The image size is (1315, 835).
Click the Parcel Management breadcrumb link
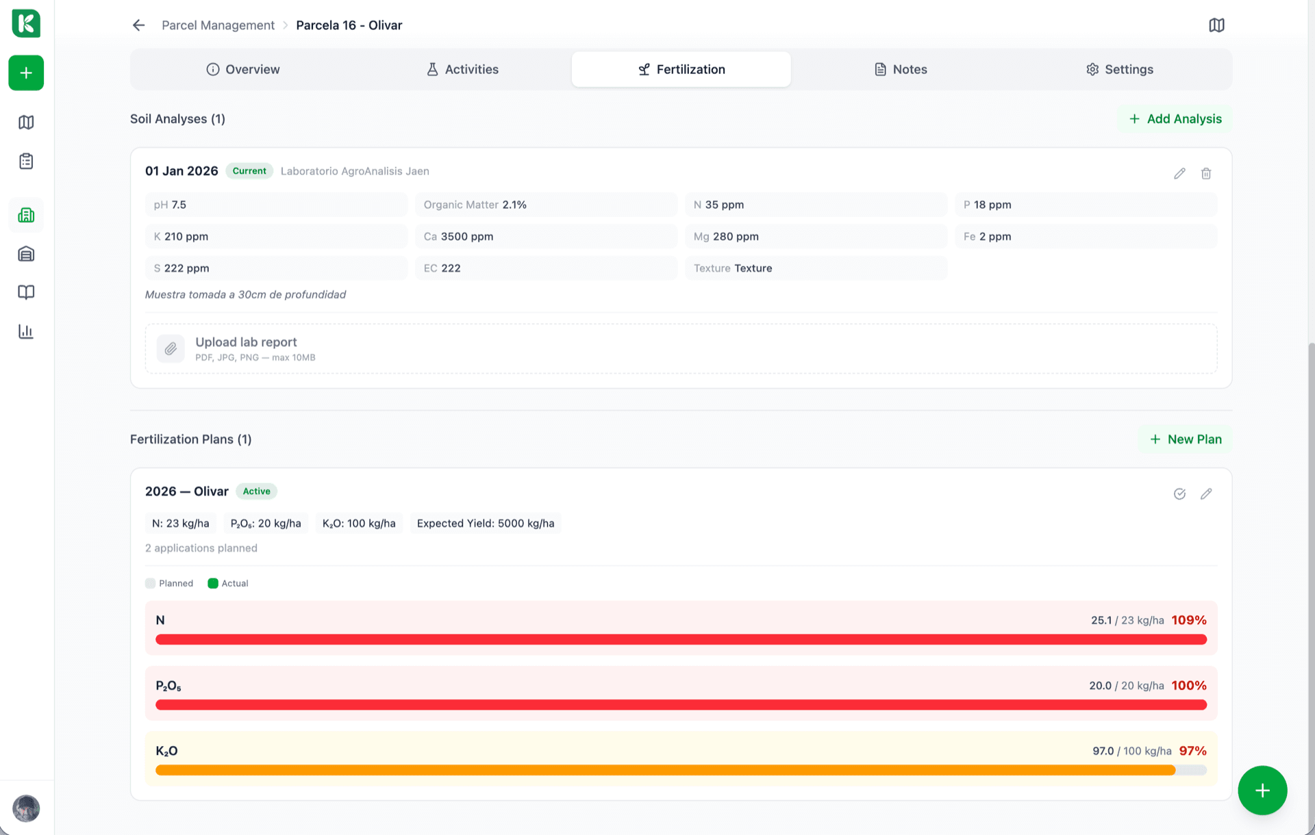pos(218,25)
